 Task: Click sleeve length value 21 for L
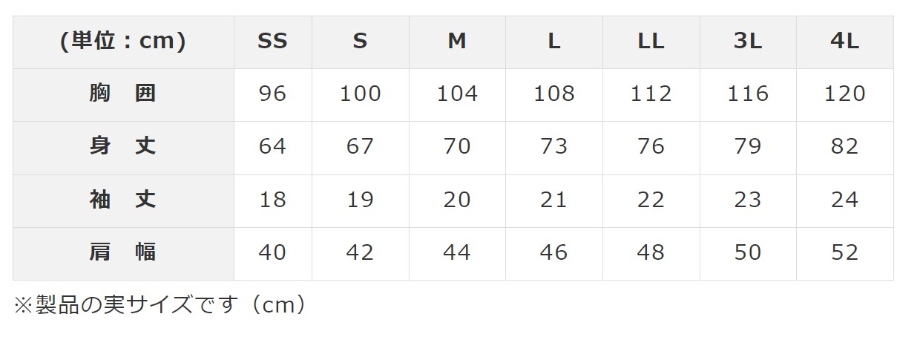[553, 200]
